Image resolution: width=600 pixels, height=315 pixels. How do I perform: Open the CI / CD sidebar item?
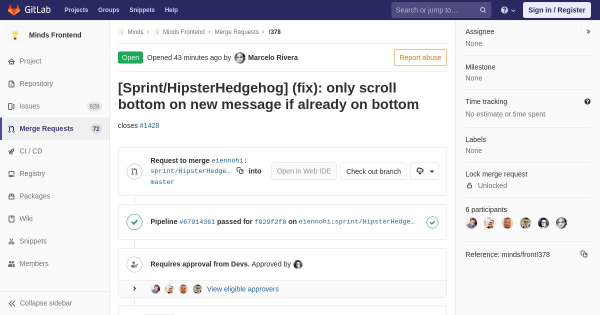point(55,151)
